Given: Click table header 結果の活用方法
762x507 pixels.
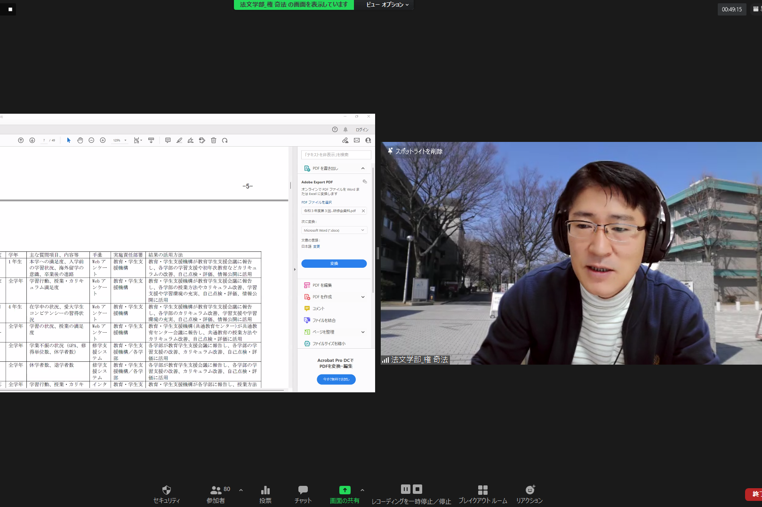Looking at the screenshot, I should coord(166,255).
